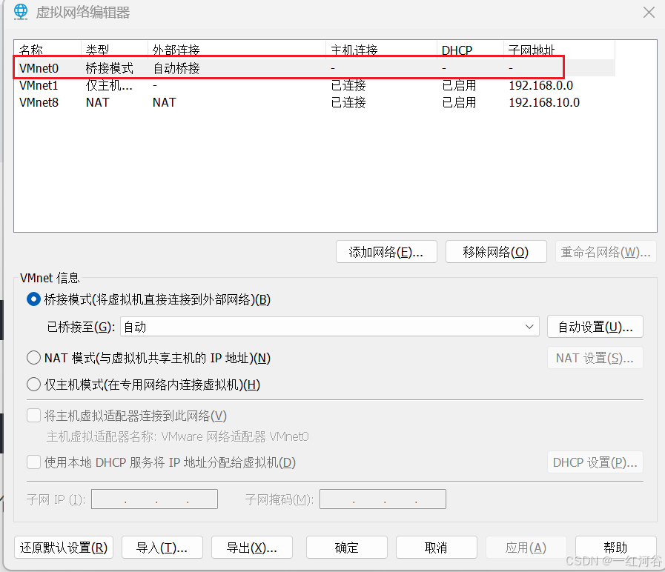Click the 子网掩码 input field
665x572 pixels.
[383, 499]
